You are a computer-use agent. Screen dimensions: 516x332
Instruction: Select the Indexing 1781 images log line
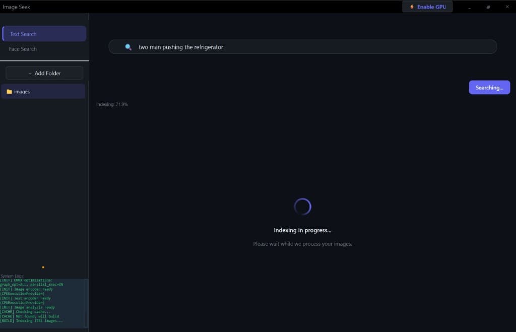point(31,320)
